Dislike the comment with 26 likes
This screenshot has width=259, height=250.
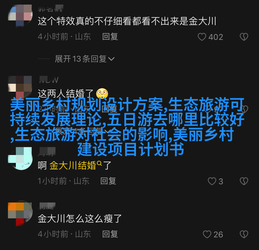(x=244, y=234)
